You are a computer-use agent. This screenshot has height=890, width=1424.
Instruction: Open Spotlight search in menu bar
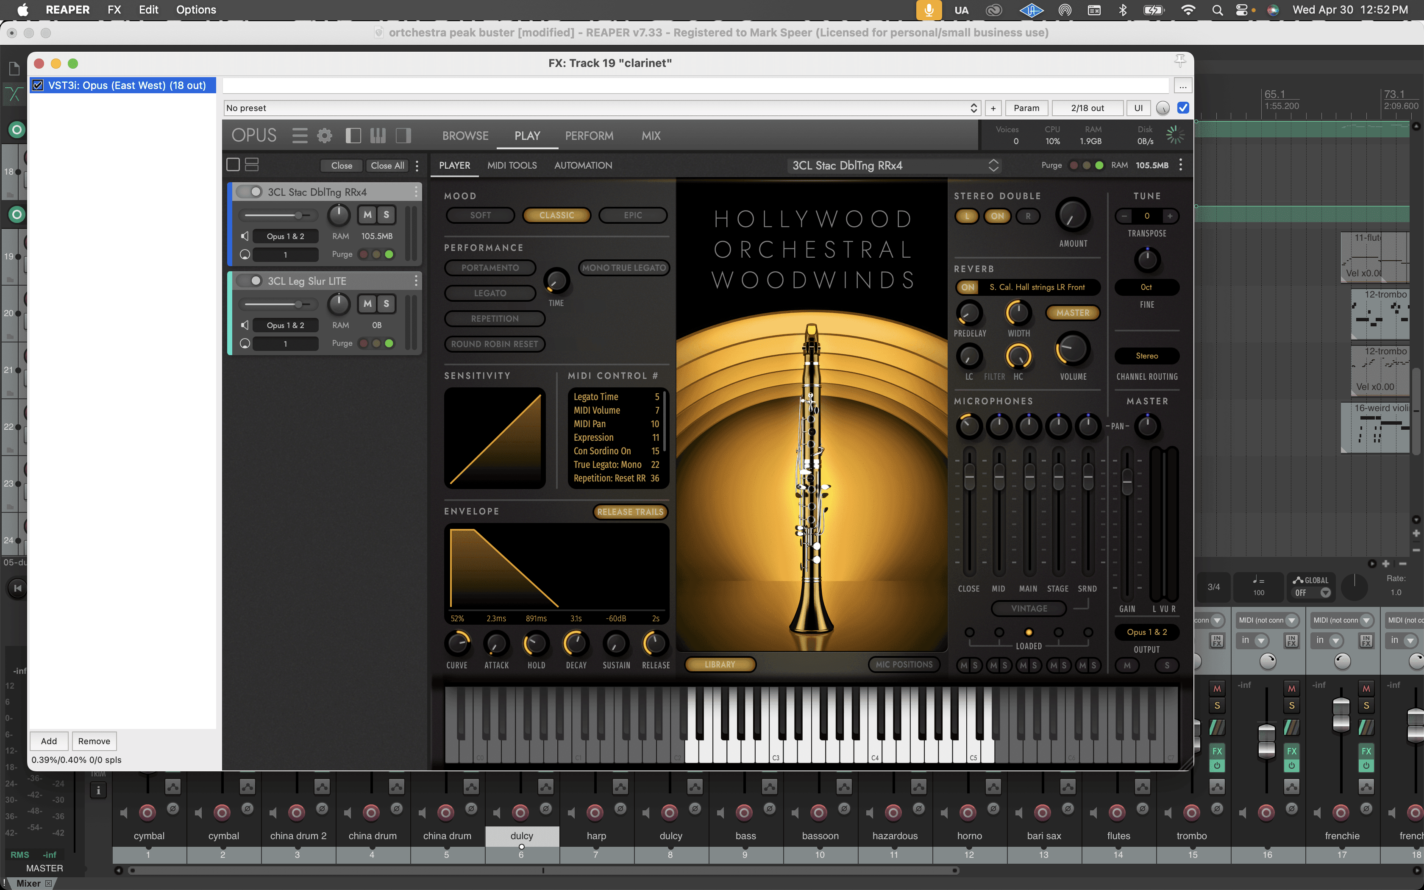(1217, 10)
